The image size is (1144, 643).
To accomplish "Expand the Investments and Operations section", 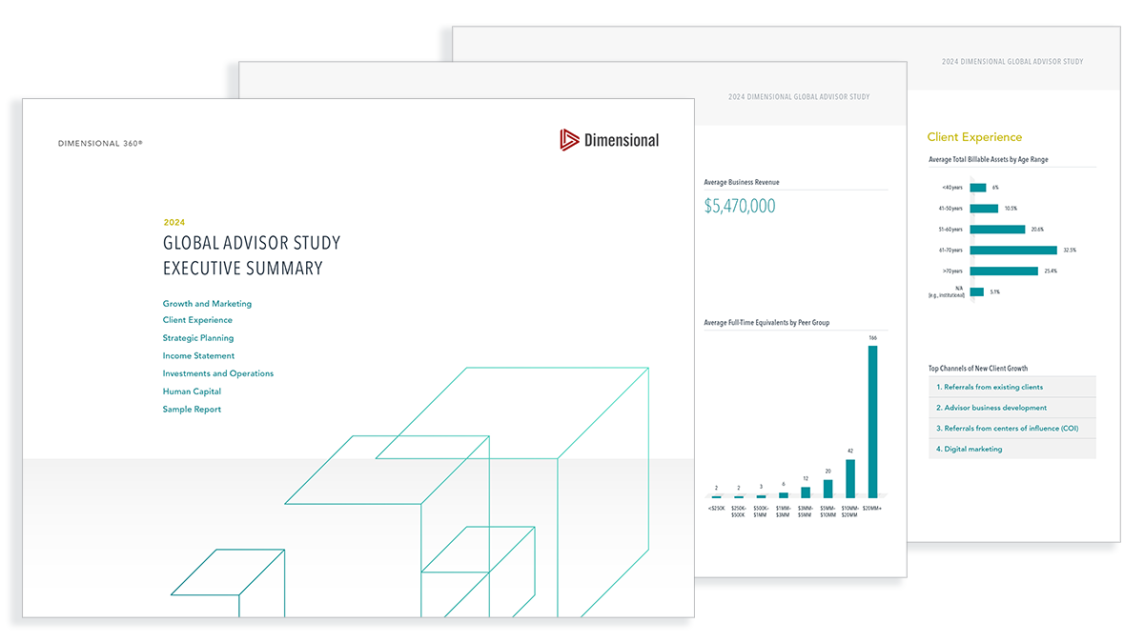I will pos(218,372).
